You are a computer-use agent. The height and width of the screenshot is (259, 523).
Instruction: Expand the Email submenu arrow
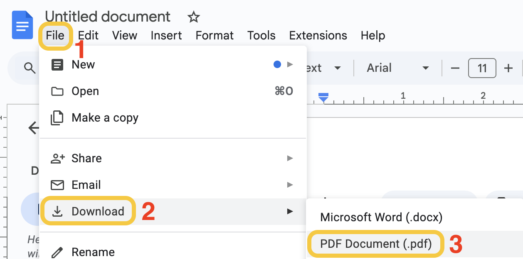(x=290, y=185)
